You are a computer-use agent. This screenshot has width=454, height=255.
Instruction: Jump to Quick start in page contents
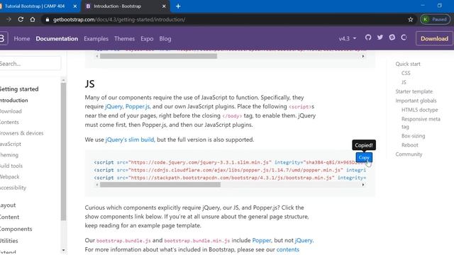[x=408, y=64]
